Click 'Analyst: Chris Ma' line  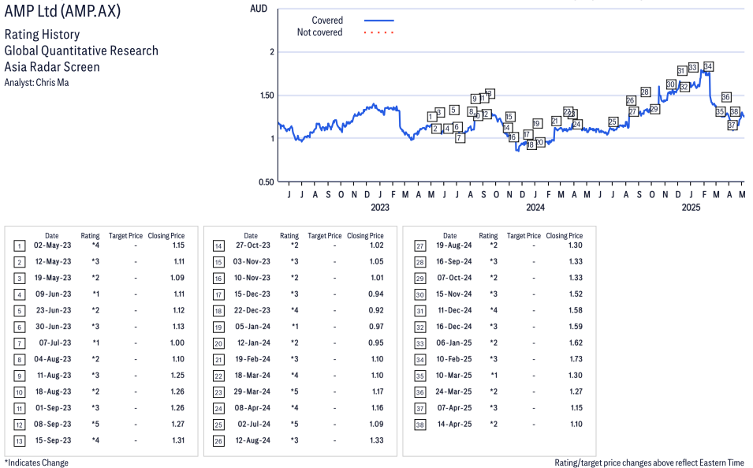(x=36, y=83)
